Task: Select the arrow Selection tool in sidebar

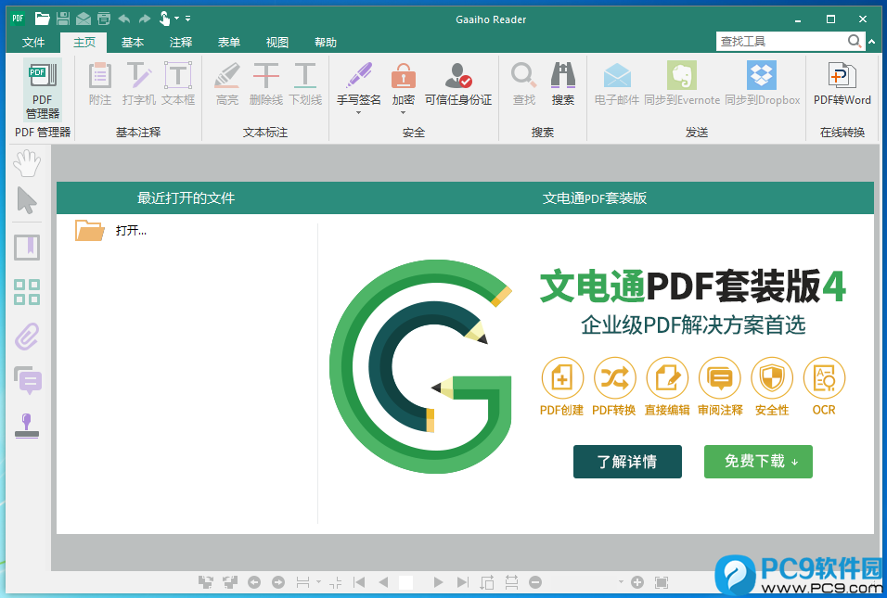Action: point(27,200)
